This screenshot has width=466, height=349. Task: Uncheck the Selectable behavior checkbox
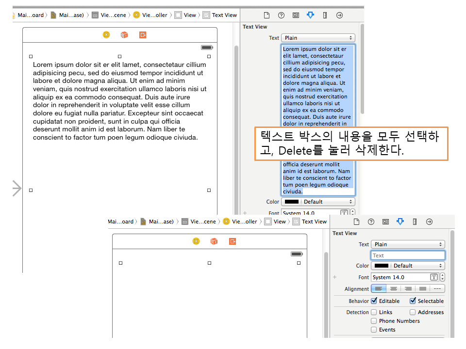[x=413, y=301]
